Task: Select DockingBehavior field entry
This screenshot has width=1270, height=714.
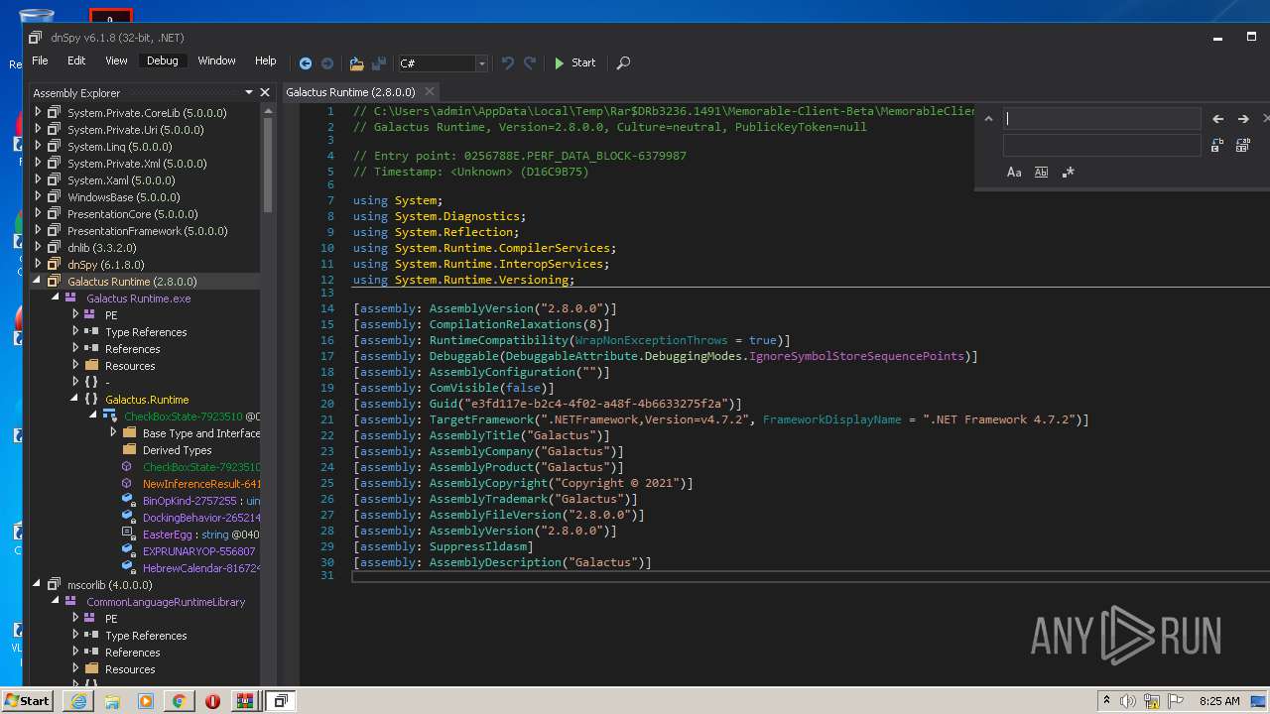Action: click(201, 518)
